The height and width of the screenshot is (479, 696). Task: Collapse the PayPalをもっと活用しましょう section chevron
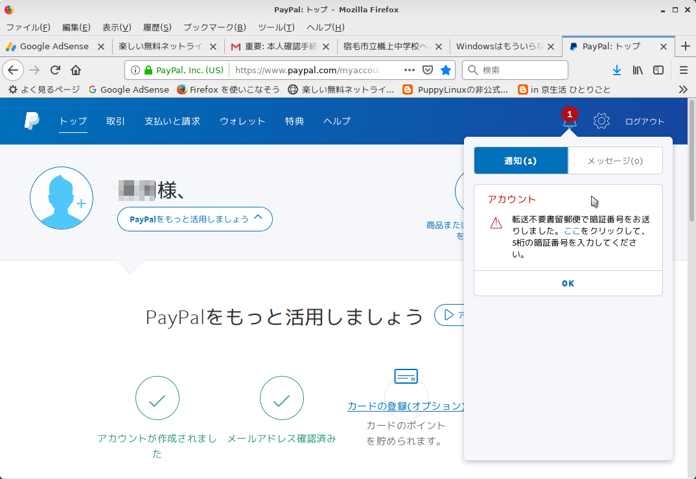(257, 218)
